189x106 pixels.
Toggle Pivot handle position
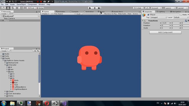31,8
